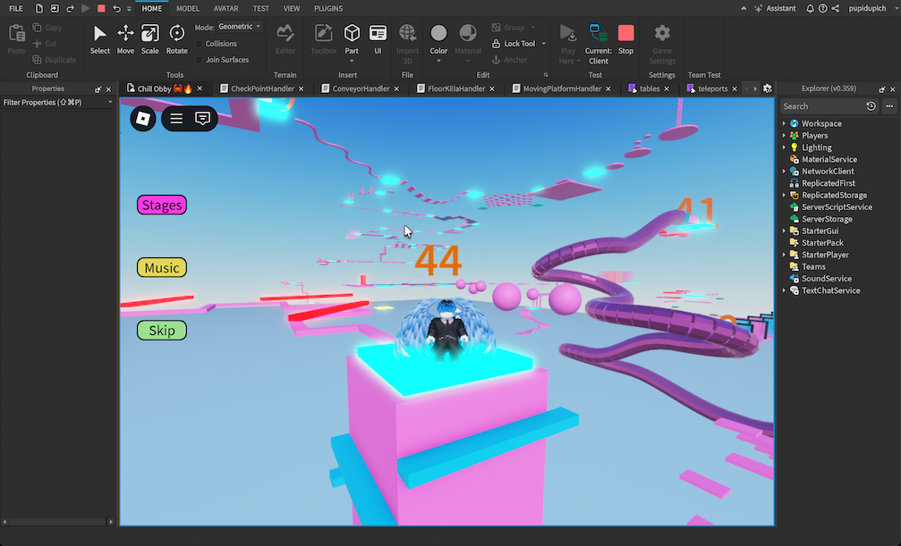The image size is (901, 546).
Task: Open the Mode Geometric dropdown
Action: (239, 27)
